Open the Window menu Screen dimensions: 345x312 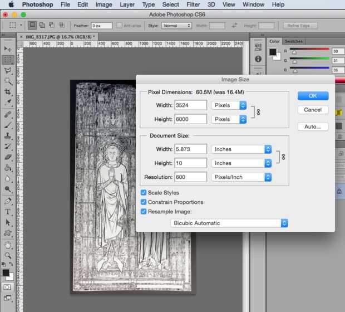click(253, 4)
